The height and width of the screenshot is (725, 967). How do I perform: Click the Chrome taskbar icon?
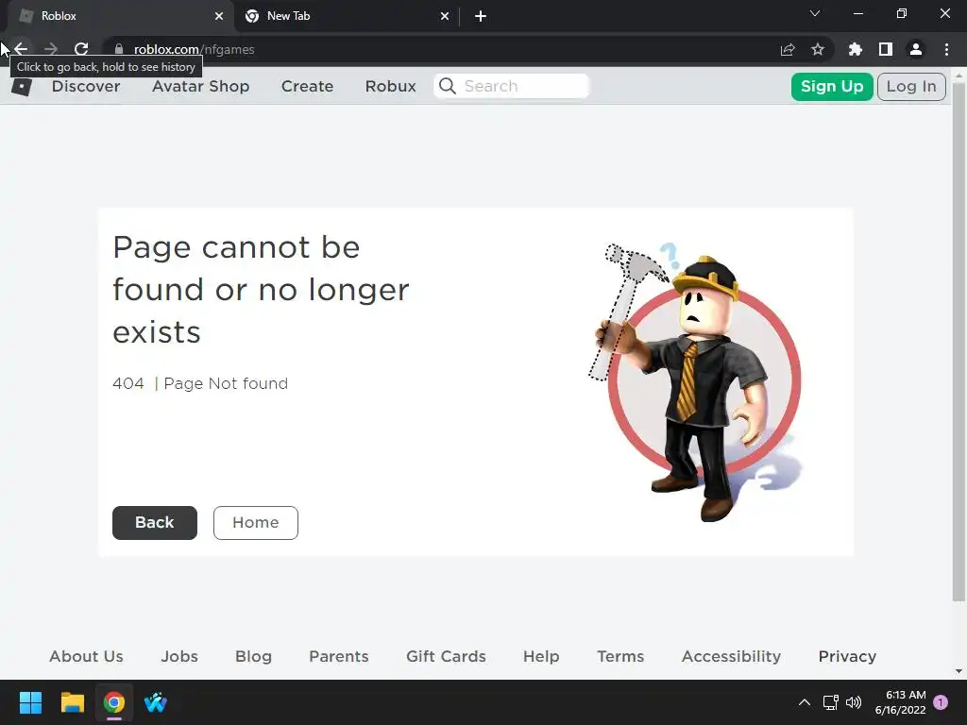(114, 702)
